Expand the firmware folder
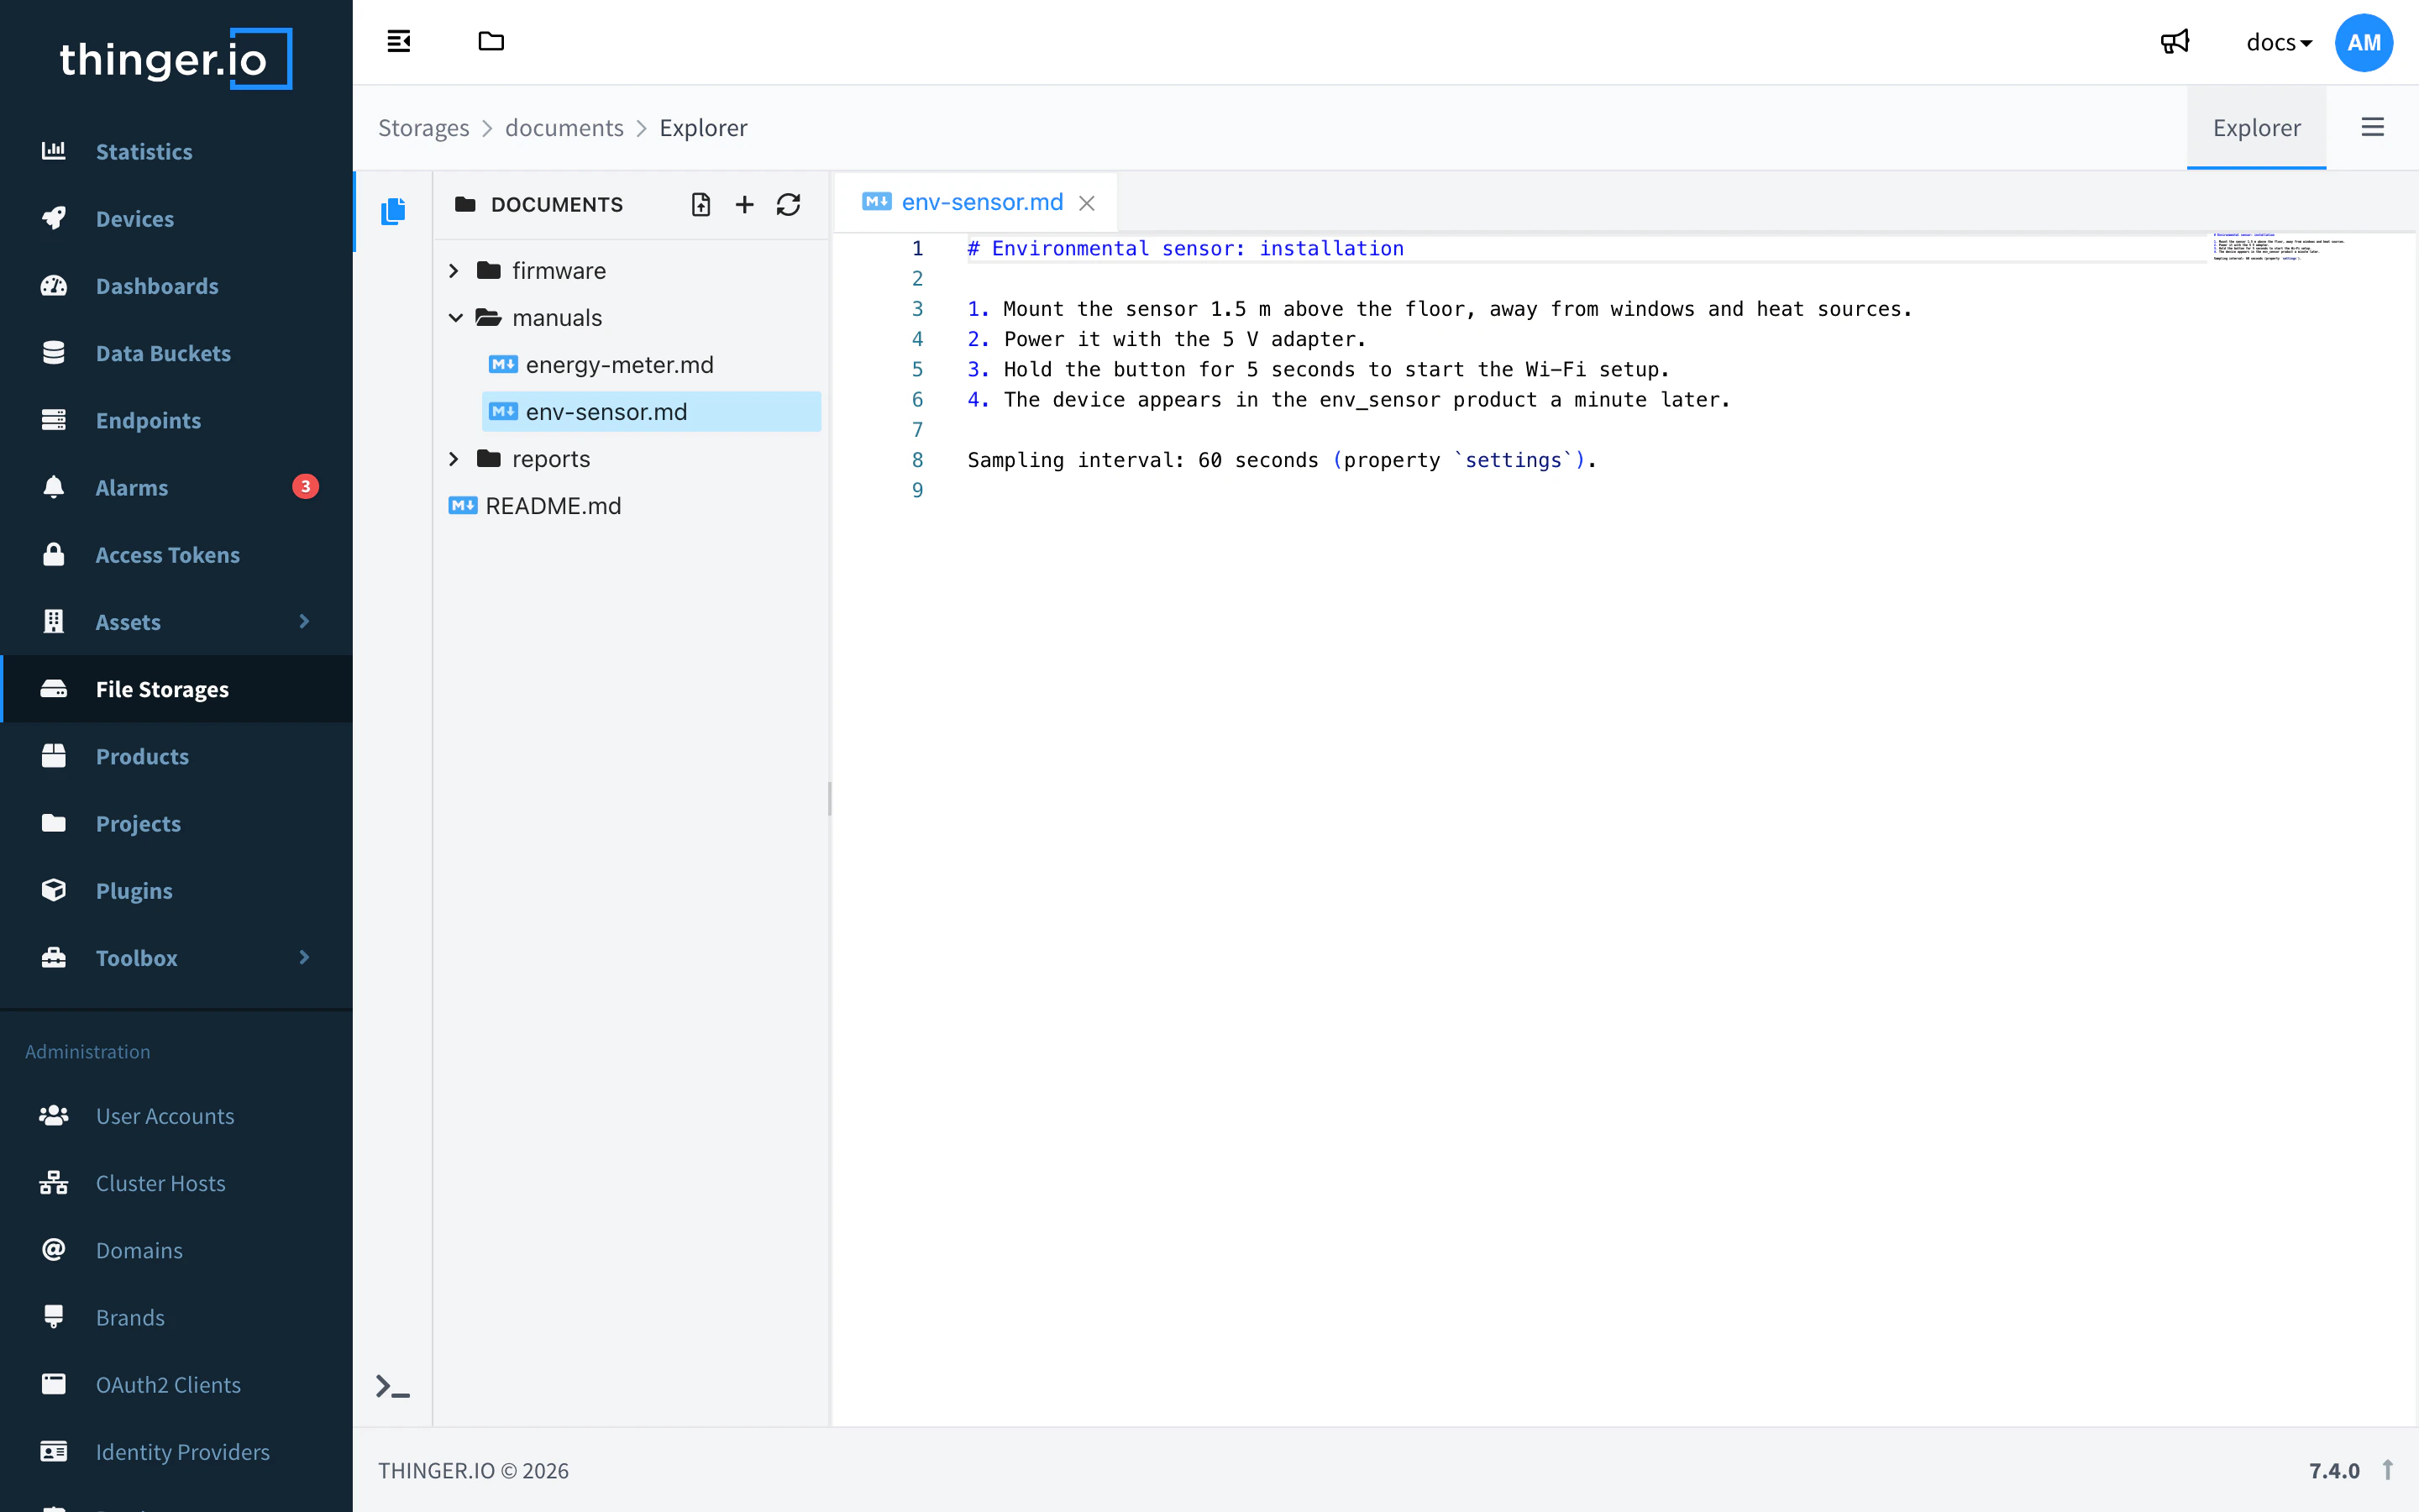The height and width of the screenshot is (1512, 2419). pyautogui.click(x=454, y=271)
